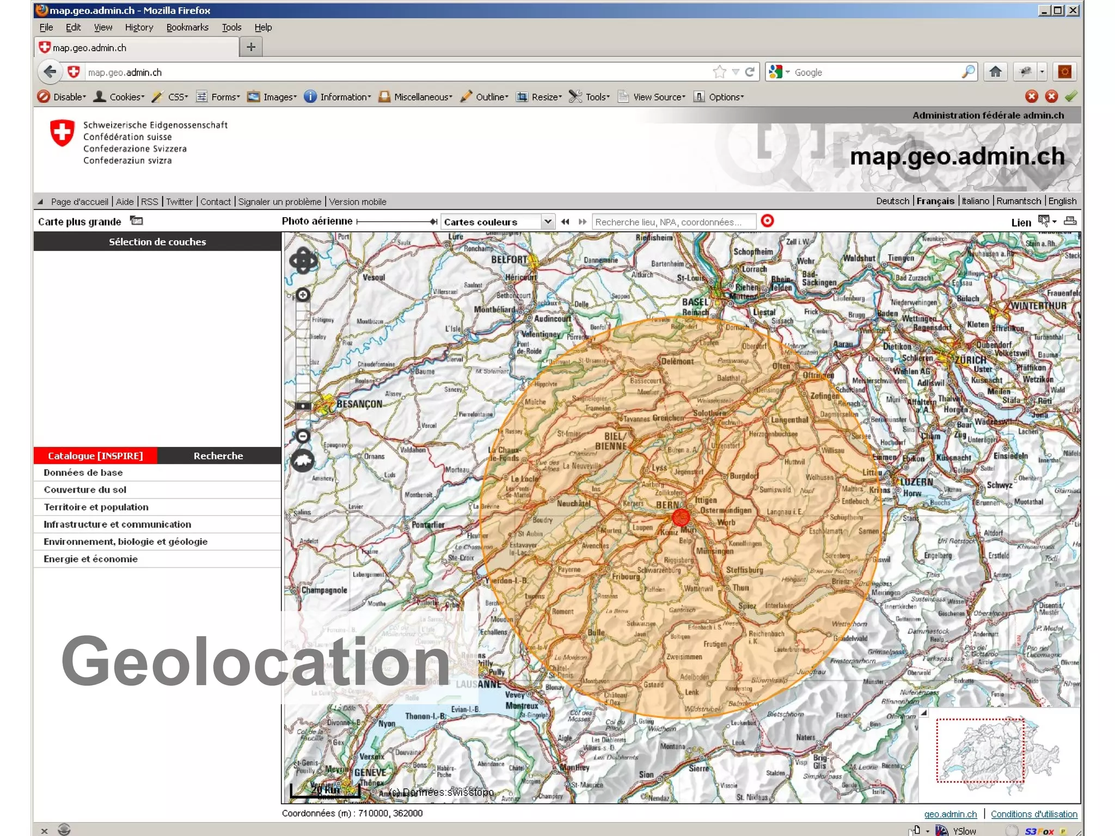Click the green checkmark validator icon

pyautogui.click(x=1071, y=96)
